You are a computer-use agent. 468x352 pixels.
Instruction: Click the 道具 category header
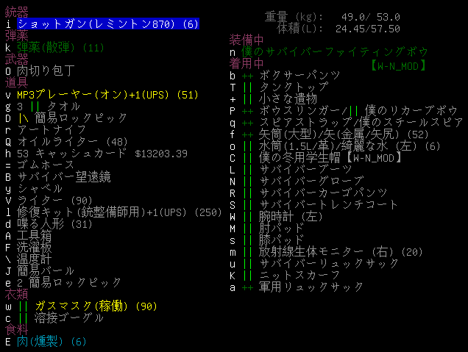coord(18,82)
